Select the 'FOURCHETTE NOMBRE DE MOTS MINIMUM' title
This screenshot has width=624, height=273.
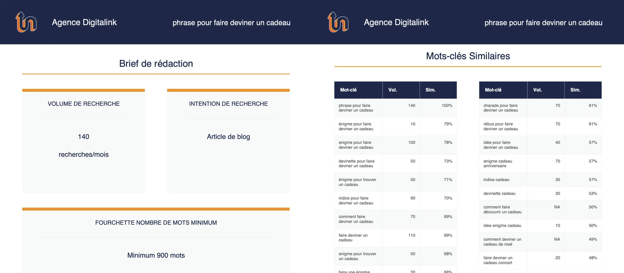pos(156,222)
